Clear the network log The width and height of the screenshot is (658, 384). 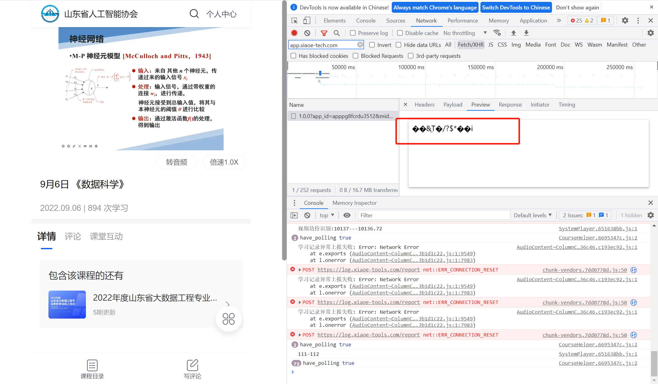[307, 33]
